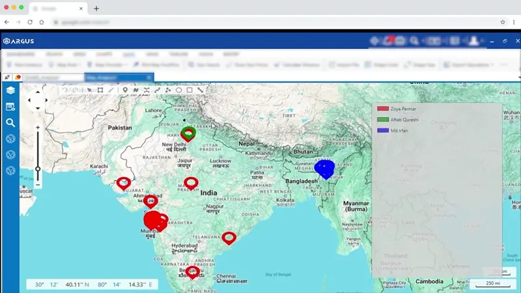This screenshot has height=293, width=521.
Task: Pan the map up with arrow control
Action: (x=38, y=92)
